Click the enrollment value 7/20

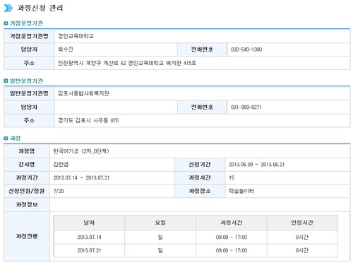click(59, 191)
